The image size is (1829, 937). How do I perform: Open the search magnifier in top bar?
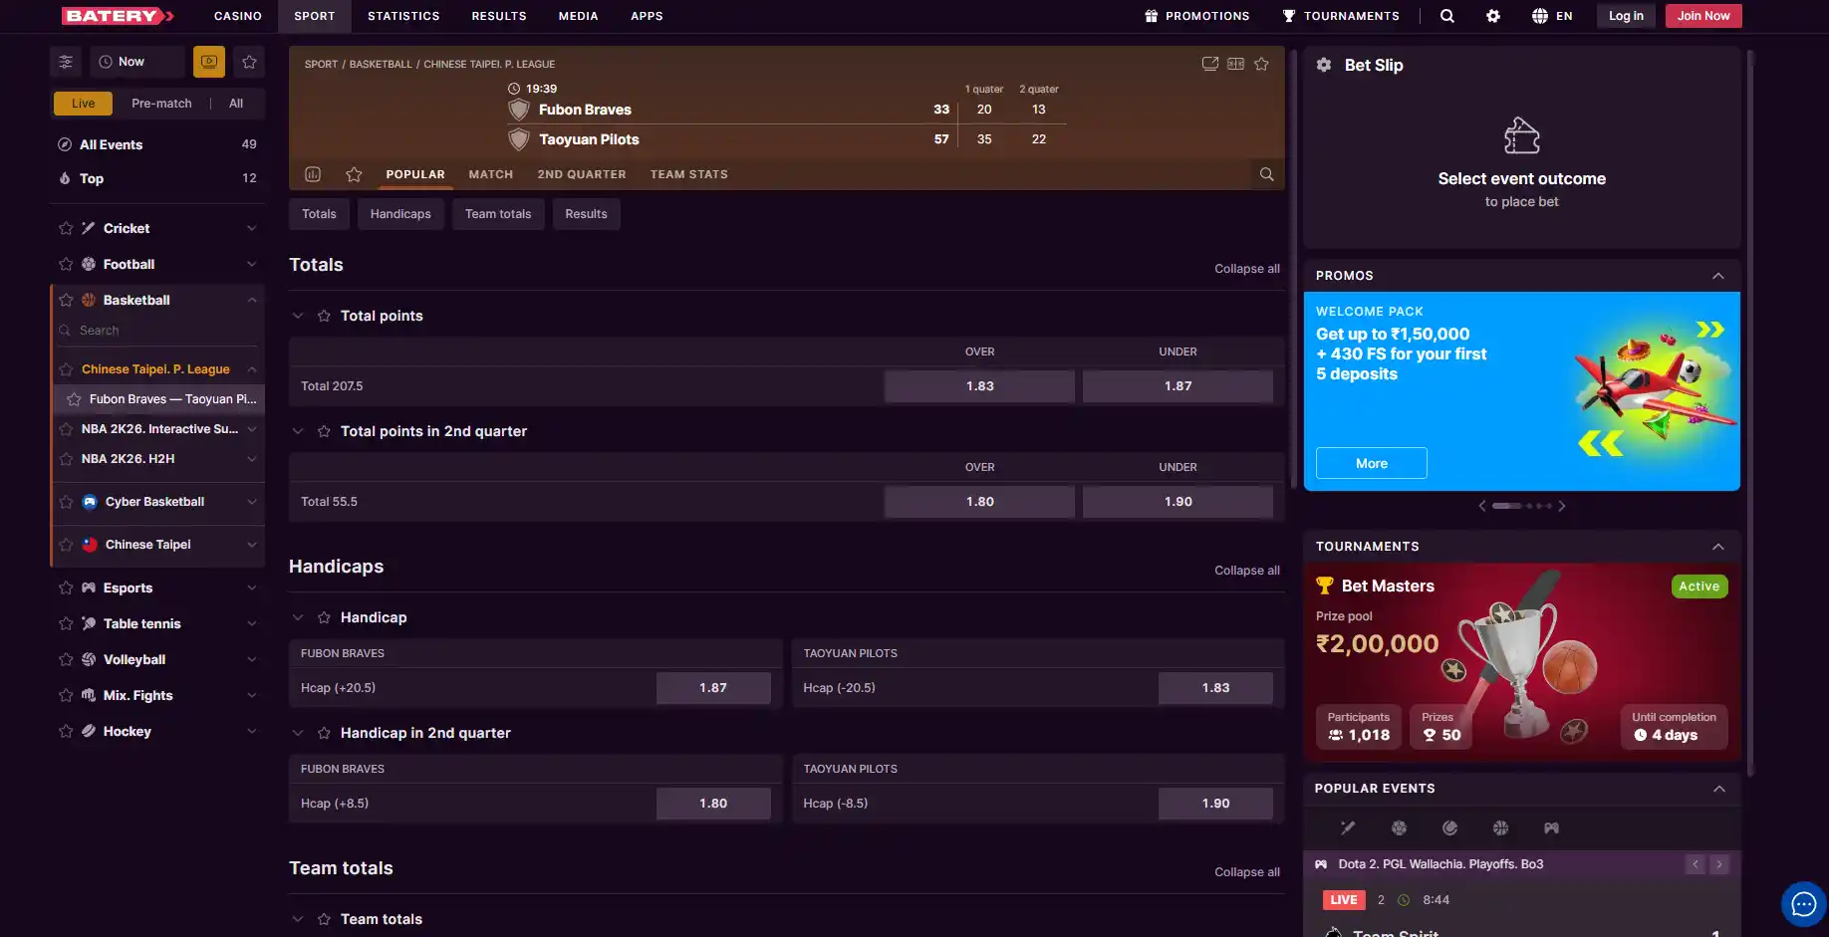tap(1447, 16)
